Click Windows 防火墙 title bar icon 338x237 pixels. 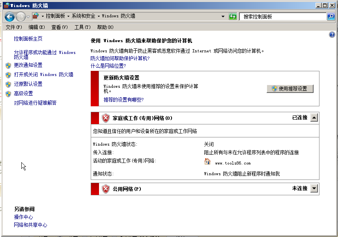click(7, 6)
